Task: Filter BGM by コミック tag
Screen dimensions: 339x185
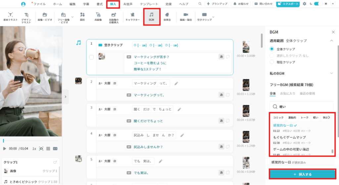Action: (x=278, y=117)
